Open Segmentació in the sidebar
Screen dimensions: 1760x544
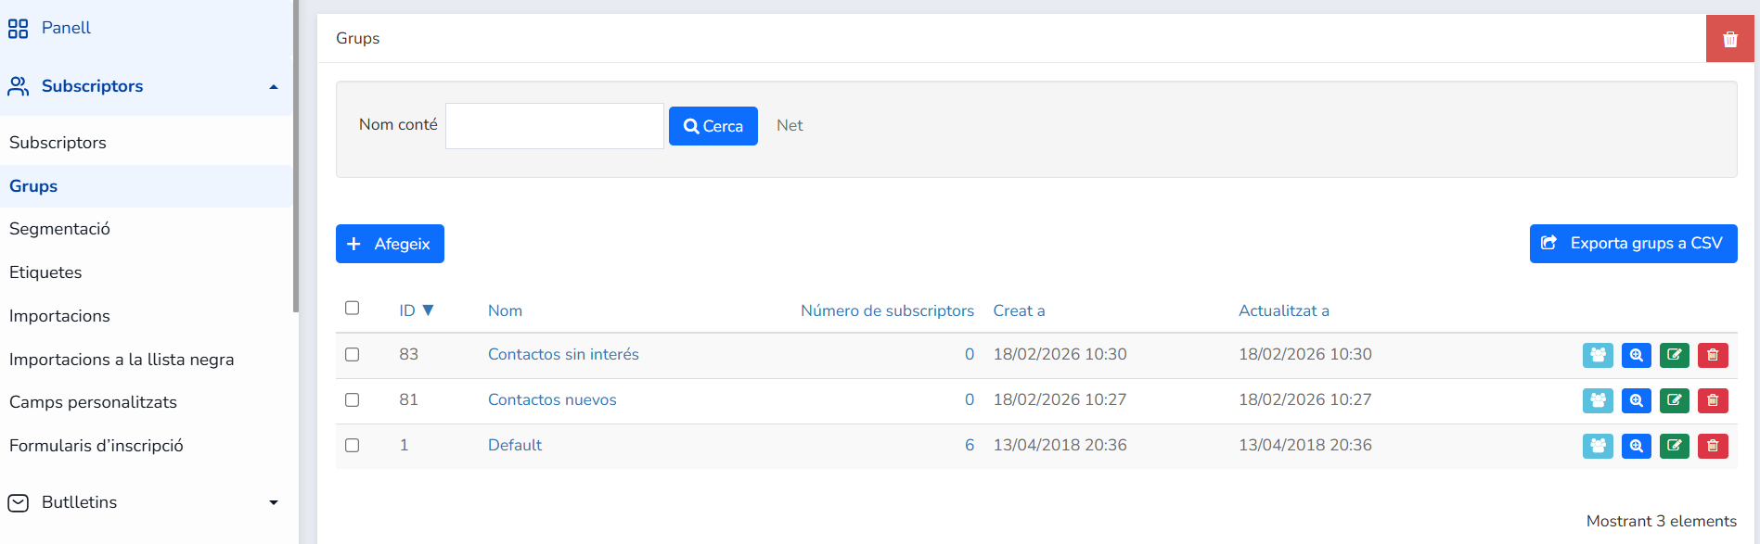[x=59, y=229]
